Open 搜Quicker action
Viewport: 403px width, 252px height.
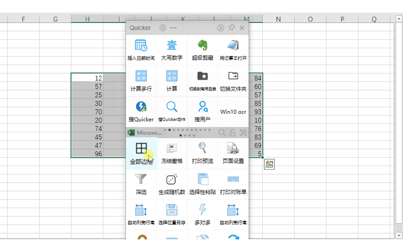tap(141, 112)
